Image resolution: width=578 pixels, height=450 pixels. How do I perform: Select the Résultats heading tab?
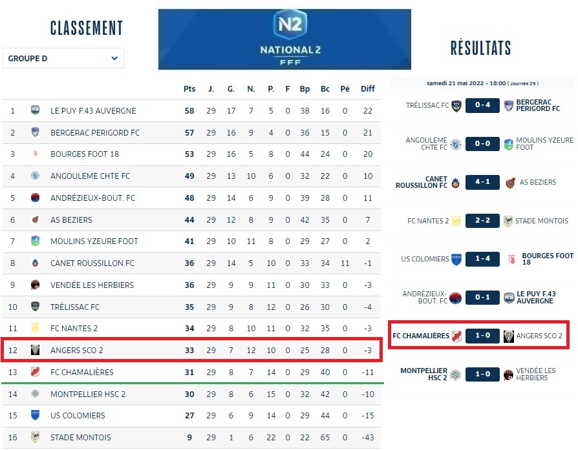[x=480, y=48]
